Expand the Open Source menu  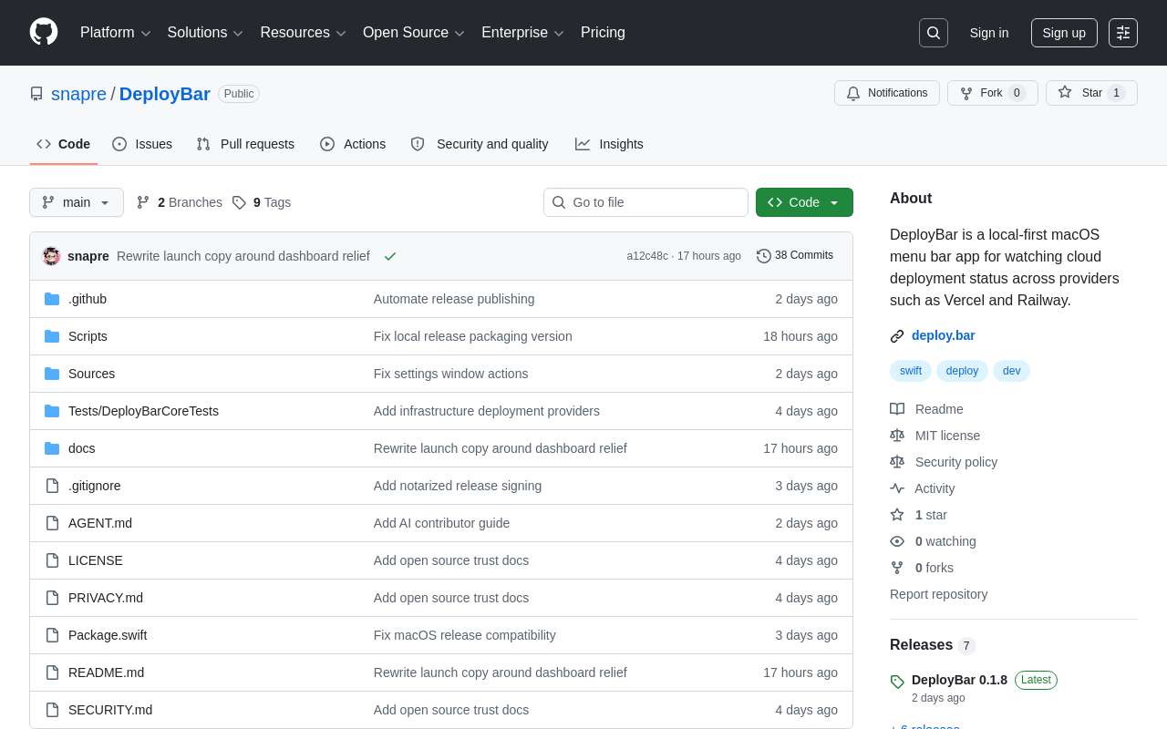414,33
